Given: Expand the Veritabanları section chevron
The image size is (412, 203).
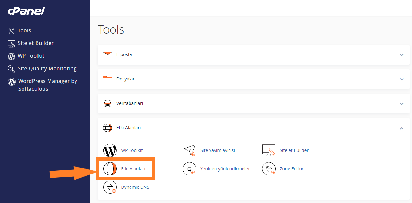Looking at the screenshot, I should [x=402, y=104].
